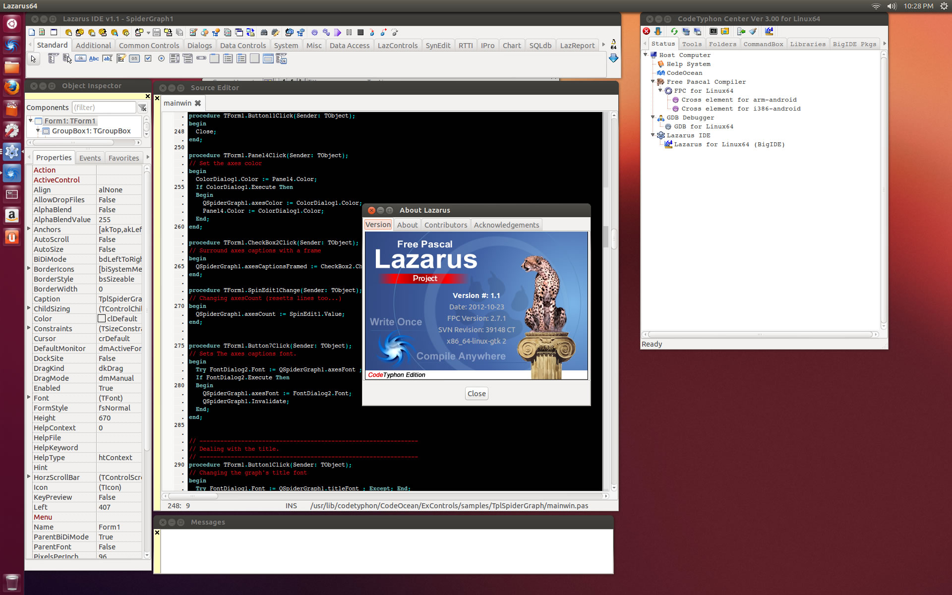
Task: Click the download arrow icon in CodeTyphon Center
Action: [x=658, y=31]
